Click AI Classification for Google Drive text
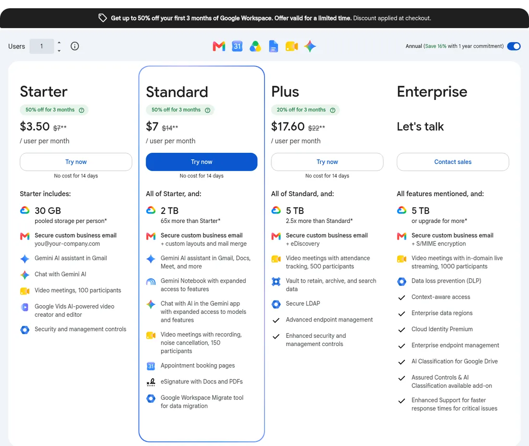The width and height of the screenshot is (529, 446). [454, 361]
